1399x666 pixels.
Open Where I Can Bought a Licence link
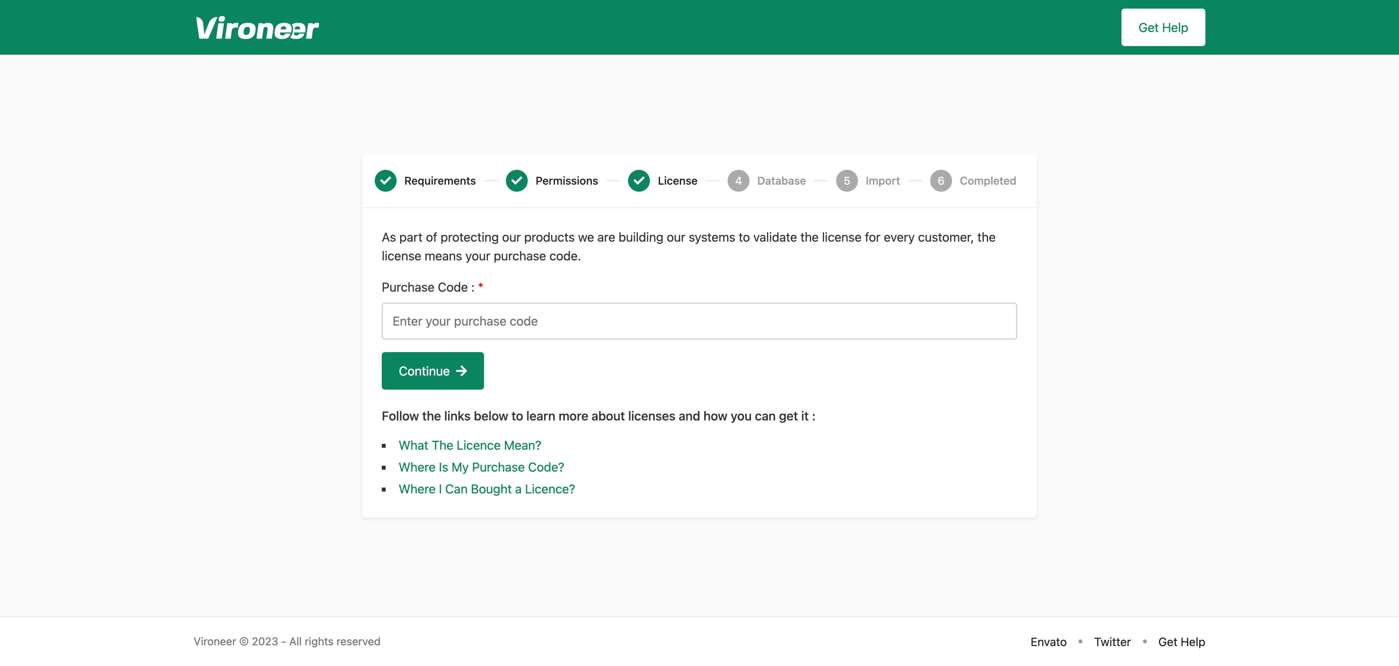pos(486,489)
